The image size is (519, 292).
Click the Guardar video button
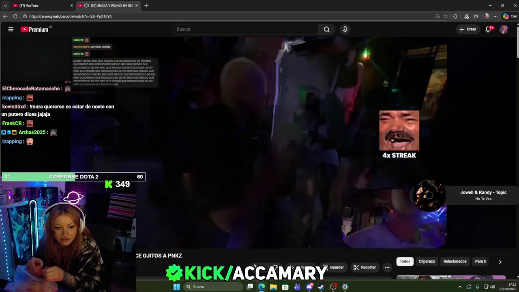click(333, 267)
